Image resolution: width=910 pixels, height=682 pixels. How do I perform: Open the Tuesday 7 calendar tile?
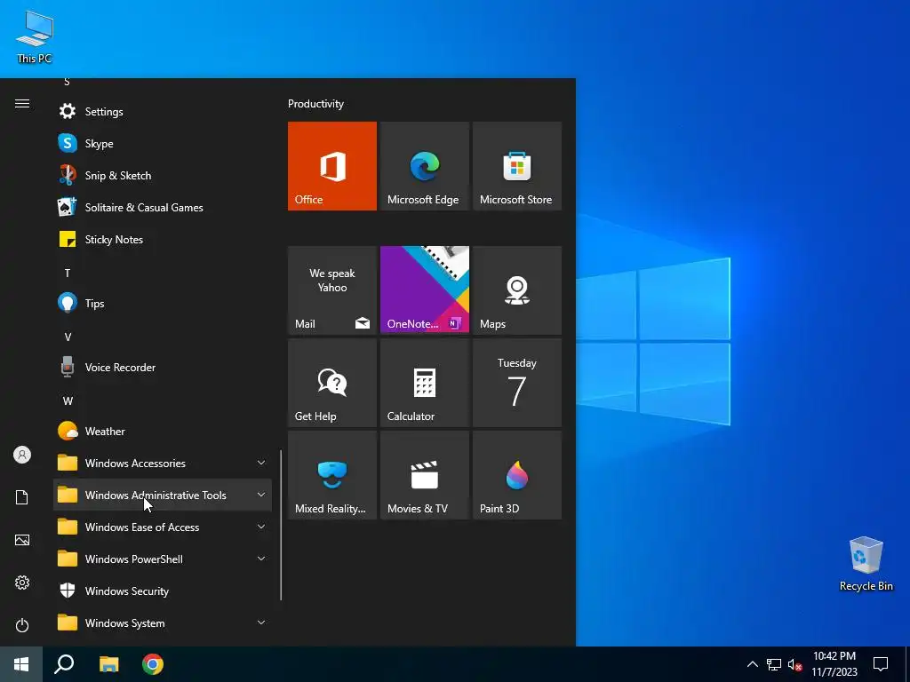pos(516,383)
